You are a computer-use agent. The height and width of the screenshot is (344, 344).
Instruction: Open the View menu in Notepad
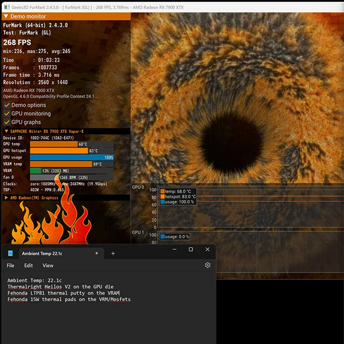coord(48,265)
